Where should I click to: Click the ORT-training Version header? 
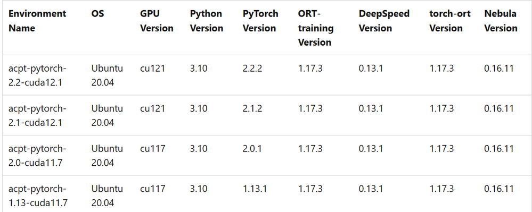coord(316,28)
